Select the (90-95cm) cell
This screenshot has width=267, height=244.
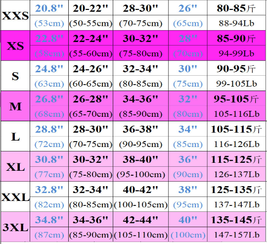140,144
